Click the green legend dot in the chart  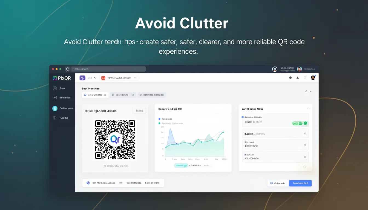pos(159,123)
